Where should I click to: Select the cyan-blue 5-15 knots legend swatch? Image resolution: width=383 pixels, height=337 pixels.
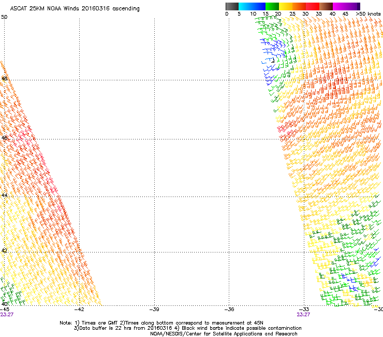click(x=252, y=6)
